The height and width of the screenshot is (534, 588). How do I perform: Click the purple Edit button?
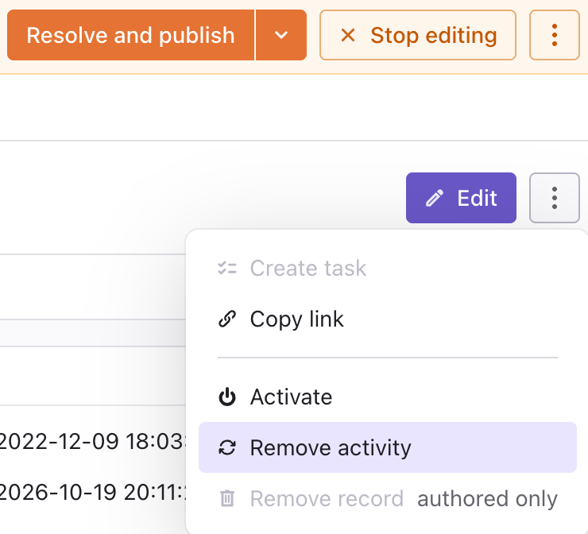click(461, 198)
